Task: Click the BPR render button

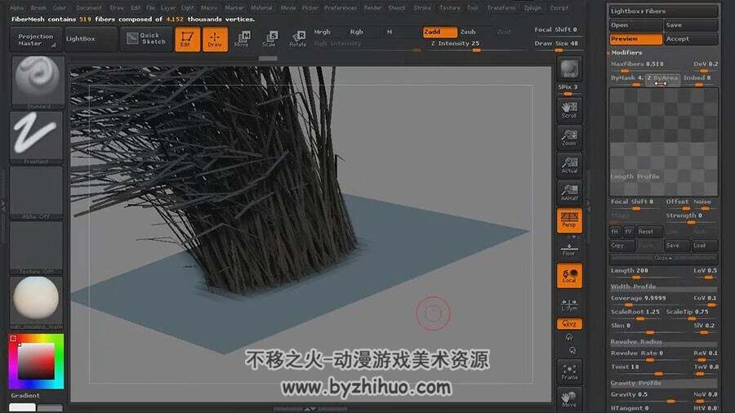Action: coord(569,69)
